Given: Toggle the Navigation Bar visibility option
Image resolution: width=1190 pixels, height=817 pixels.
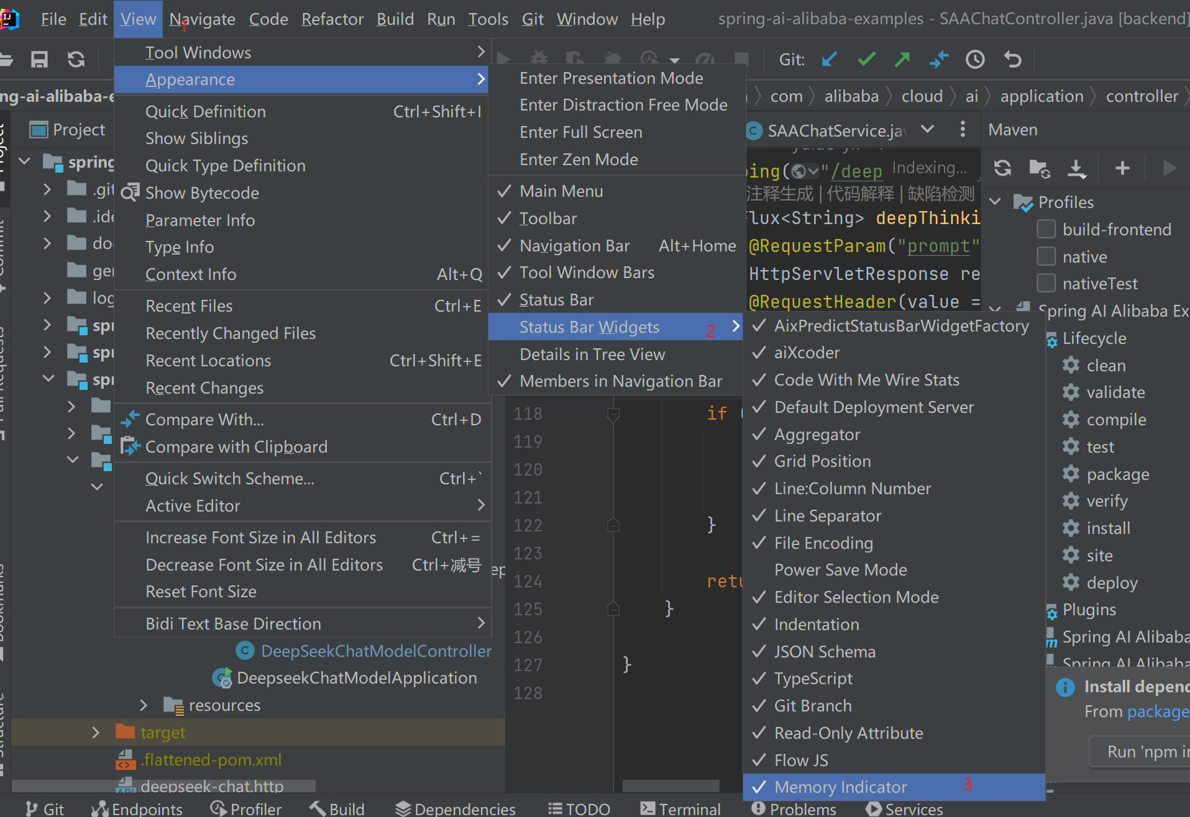Looking at the screenshot, I should [616, 246].
